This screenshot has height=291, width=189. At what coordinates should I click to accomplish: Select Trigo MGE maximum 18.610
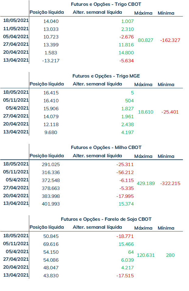(146, 112)
